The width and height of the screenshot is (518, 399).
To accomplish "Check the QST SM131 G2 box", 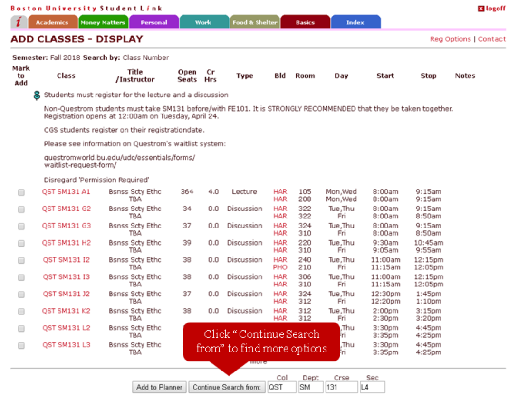I will point(21,209).
